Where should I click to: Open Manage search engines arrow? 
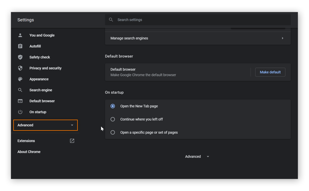coord(282,38)
